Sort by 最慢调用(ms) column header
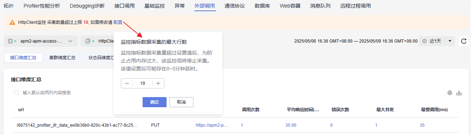 tap(435, 110)
